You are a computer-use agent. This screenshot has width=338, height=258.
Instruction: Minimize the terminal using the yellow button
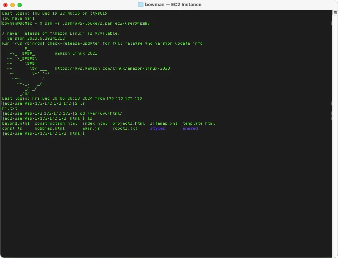point(13,5)
